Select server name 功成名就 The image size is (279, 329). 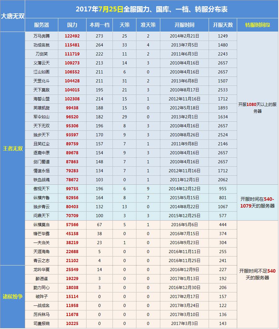coord(42,45)
